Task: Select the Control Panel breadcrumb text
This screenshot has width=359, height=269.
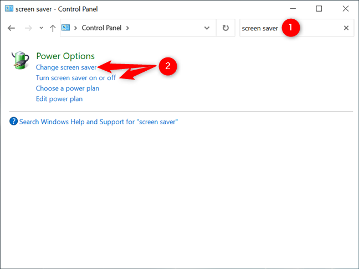Action: (101, 28)
